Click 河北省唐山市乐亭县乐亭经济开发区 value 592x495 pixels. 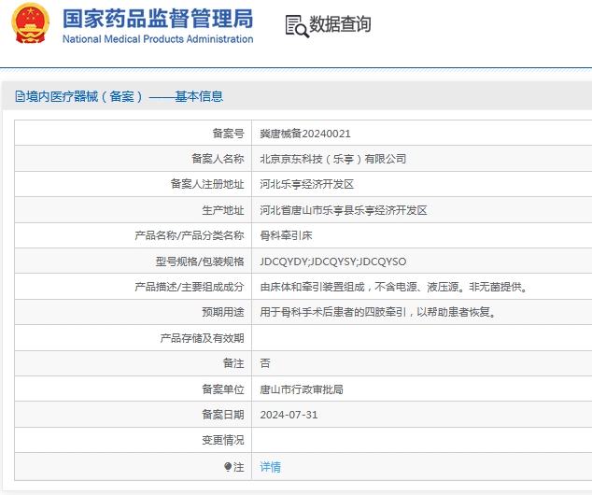point(344,210)
